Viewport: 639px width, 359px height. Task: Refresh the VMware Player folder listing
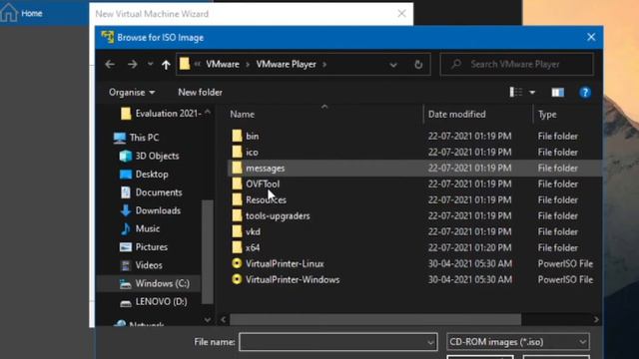pos(418,64)
